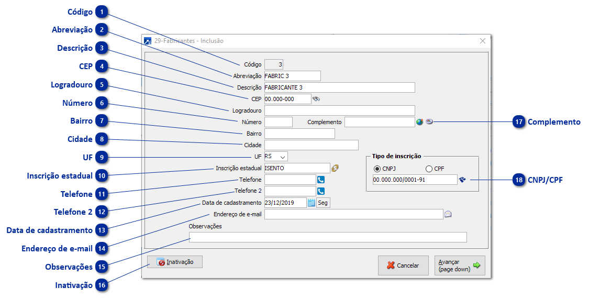Click the Telefone 2 input field
The image size is (589, 299).
tap(290, 191)
